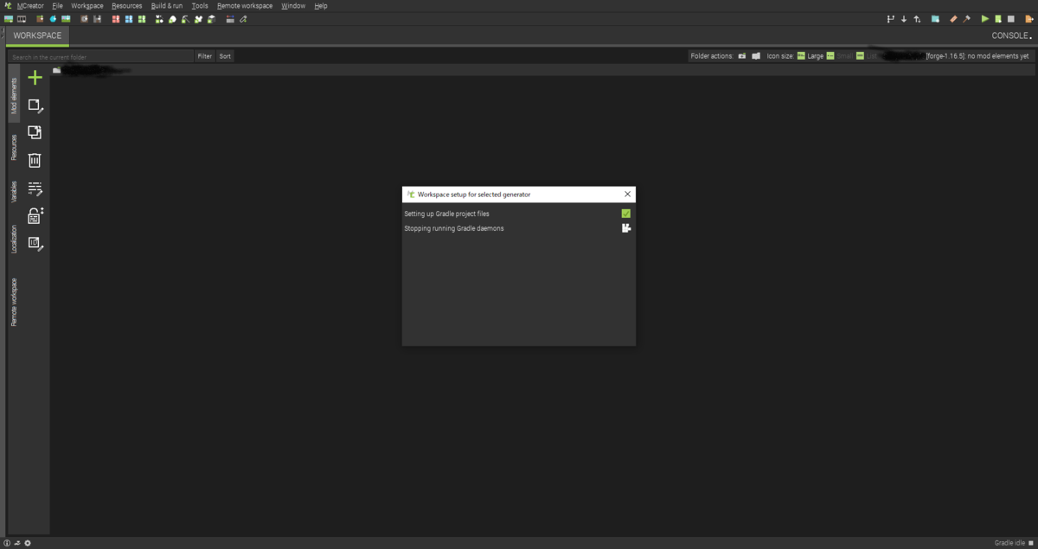Click the green plus to add mod element

(x=35, y=78)
